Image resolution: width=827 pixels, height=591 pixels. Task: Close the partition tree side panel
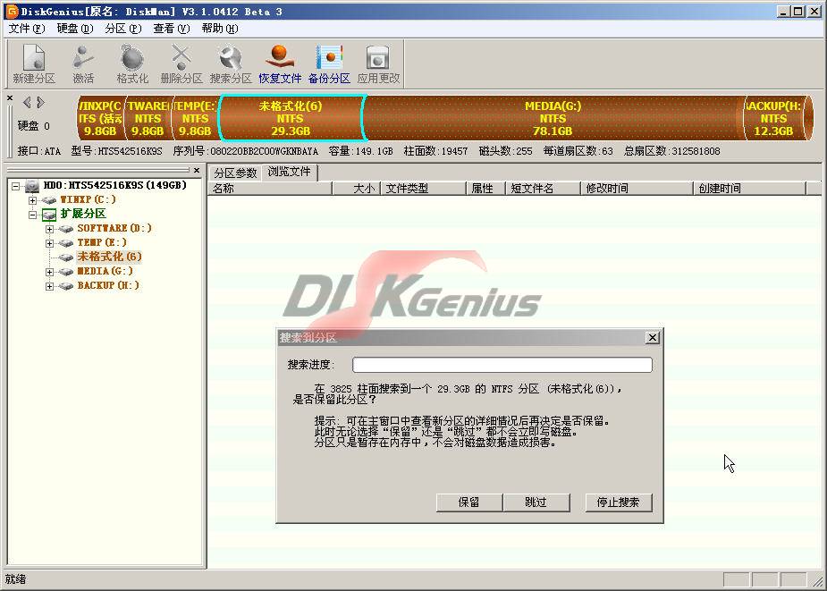click(197, 170)
